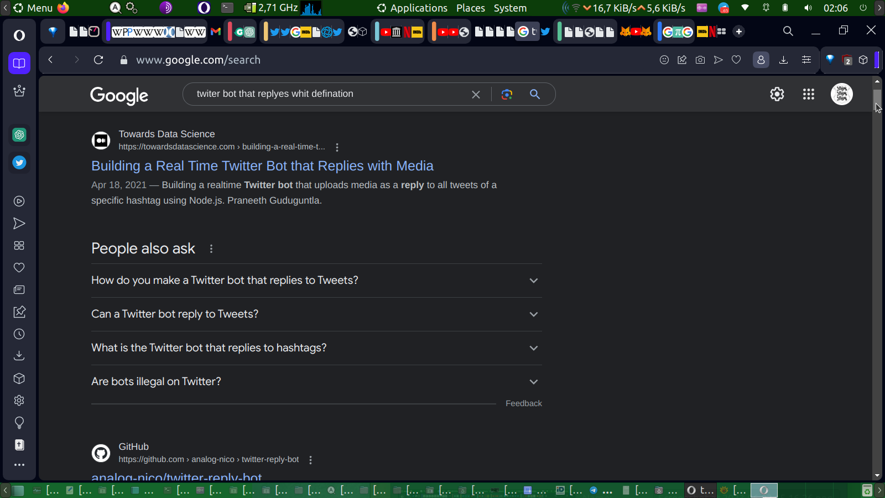The image size is (885, 498).
Task: Open the lightbulb icon in the sidebar
Action: coord(19,423)
